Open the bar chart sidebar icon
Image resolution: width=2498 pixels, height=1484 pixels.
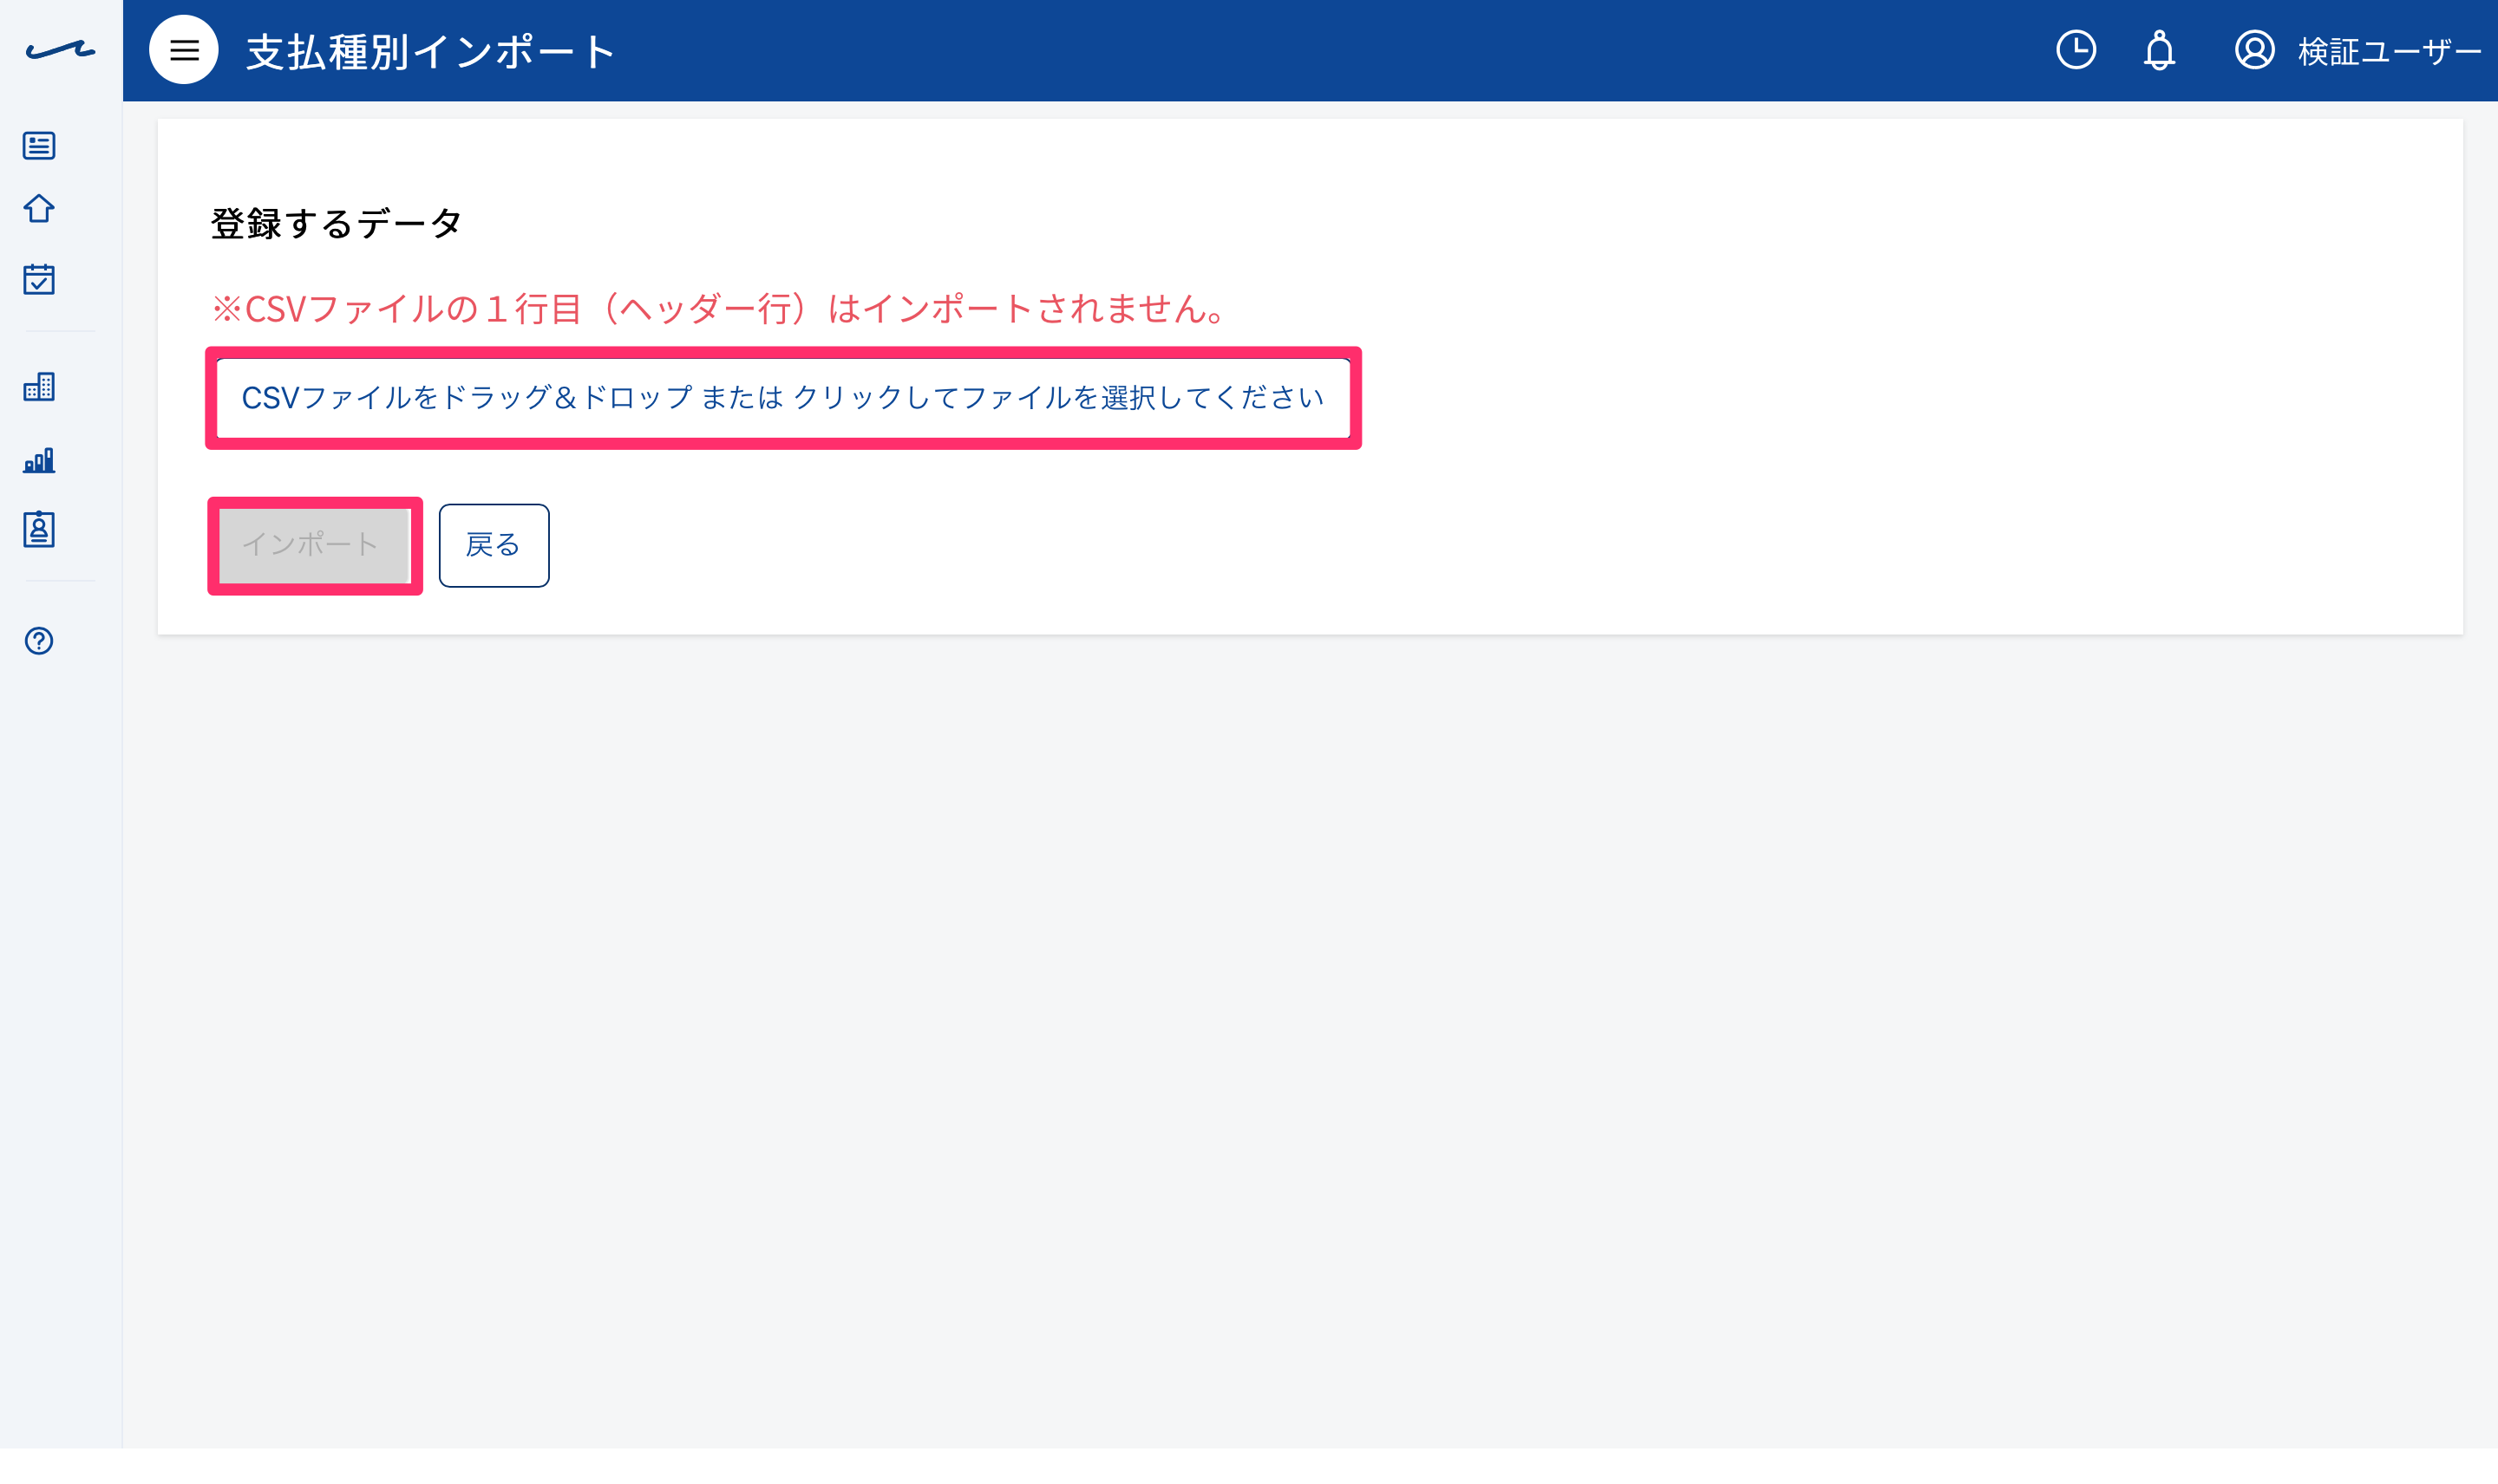(39, 460)
